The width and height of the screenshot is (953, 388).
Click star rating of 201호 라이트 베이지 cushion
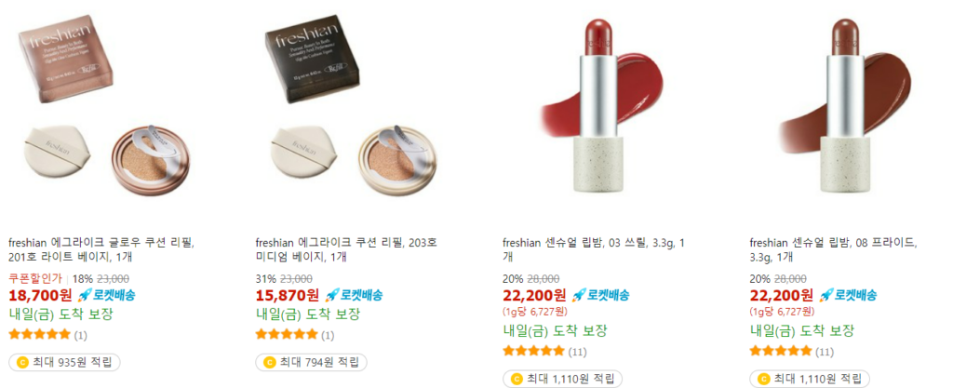pyautogui.click(x=40, y=334)
